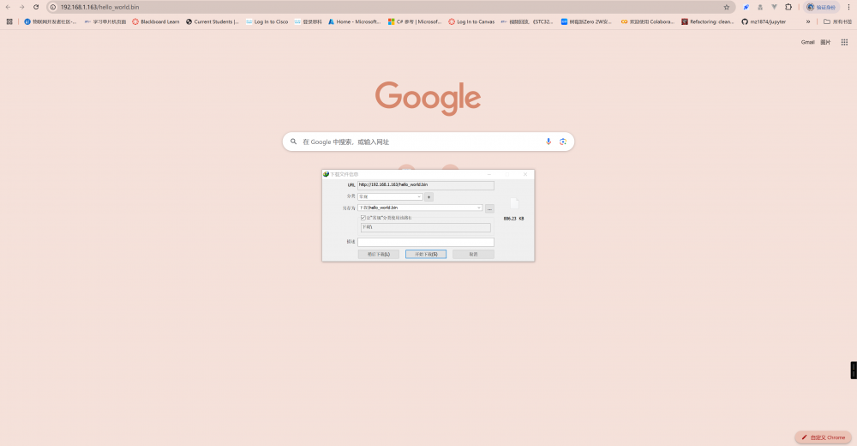Image resolution: width=857 pixels, height=446 pixels.
Task: Close the download file info dialog
Action: click(525, 174)
